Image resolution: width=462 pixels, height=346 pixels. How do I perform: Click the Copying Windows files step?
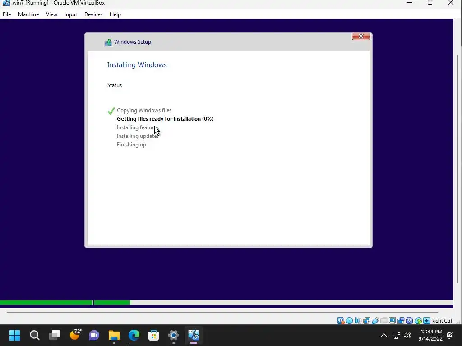pyautogui.click(x=144, y=110)
